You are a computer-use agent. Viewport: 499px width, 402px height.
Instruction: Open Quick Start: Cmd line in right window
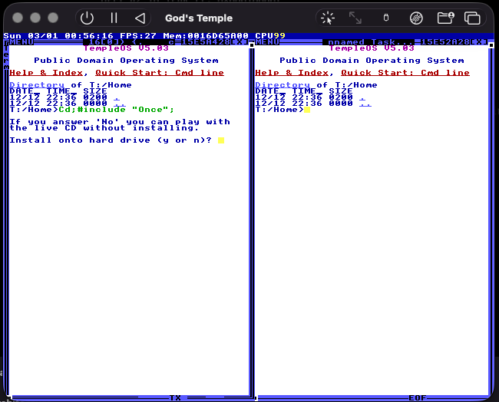[x=405, y=73]
